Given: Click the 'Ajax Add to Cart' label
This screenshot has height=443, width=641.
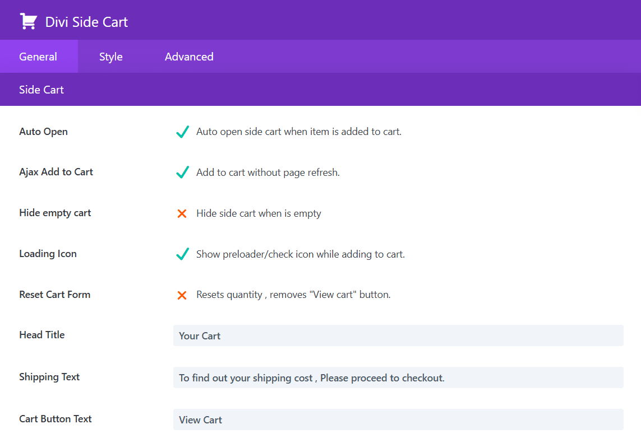Looking at the screenshot, I should coord(56,172).
